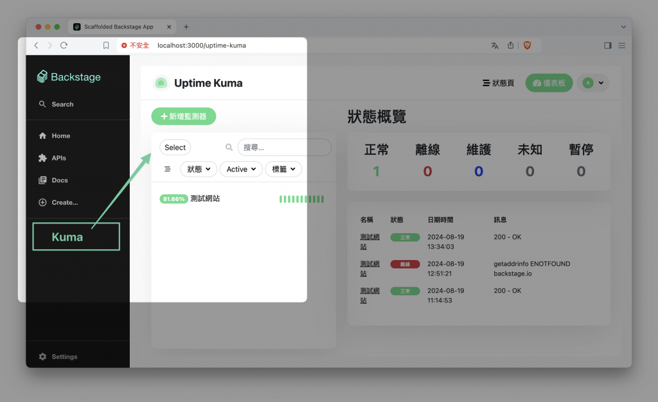Image resolution: width=658 pixels, height=402 pixels.
Task: Click the 正常 count value 1
Action: pyautogui.click(x=377, y=171)
